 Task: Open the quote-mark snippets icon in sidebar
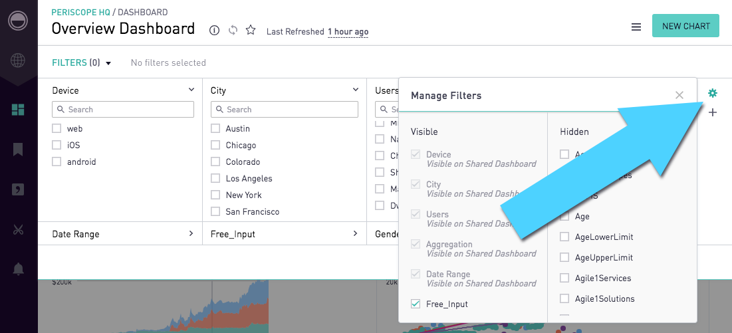point(18,189)
